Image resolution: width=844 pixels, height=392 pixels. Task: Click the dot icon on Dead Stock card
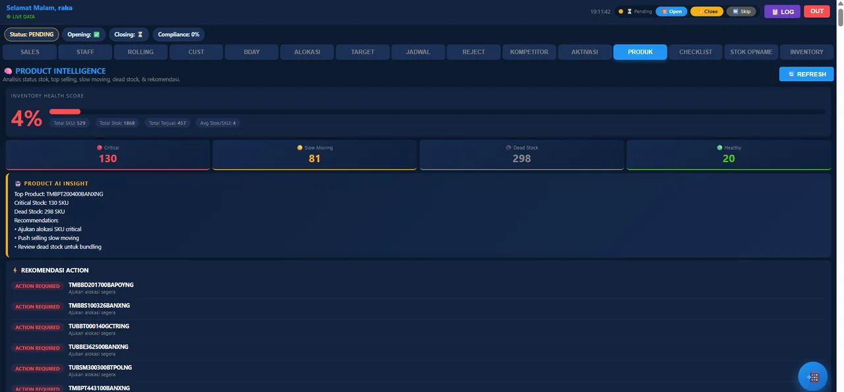508,148
